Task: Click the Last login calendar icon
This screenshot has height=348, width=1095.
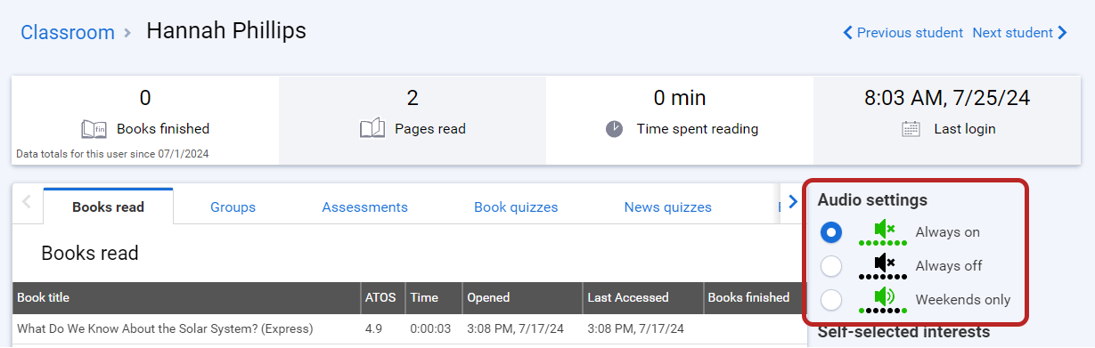Action: (x=911, y=129)
